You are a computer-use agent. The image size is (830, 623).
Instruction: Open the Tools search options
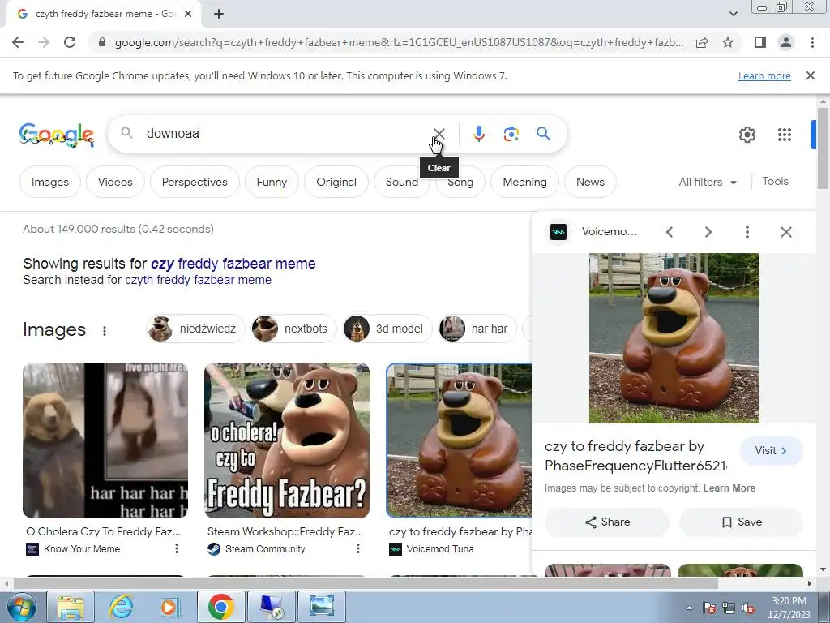point(775,181)
